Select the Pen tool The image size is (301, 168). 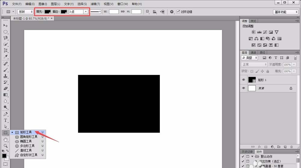click(x=5, y=114)
